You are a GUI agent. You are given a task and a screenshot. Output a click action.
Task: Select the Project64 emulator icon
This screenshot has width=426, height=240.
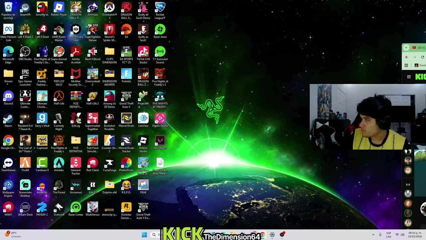[x=143, y=98]
